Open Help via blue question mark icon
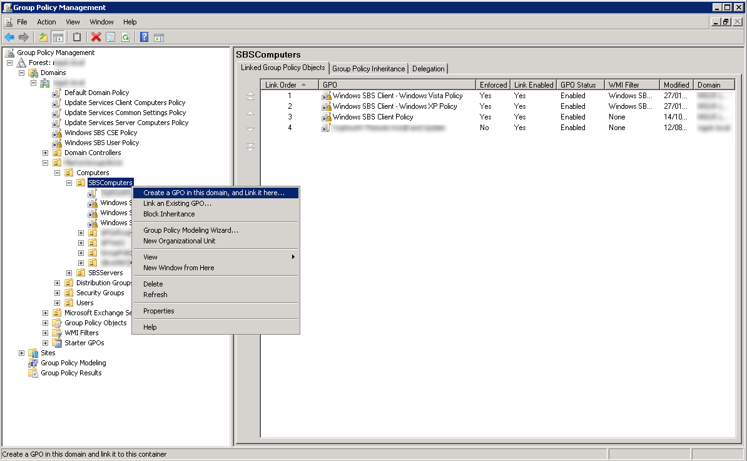The width and height of the screenshot is (747, 461). [x=145, y=37]
